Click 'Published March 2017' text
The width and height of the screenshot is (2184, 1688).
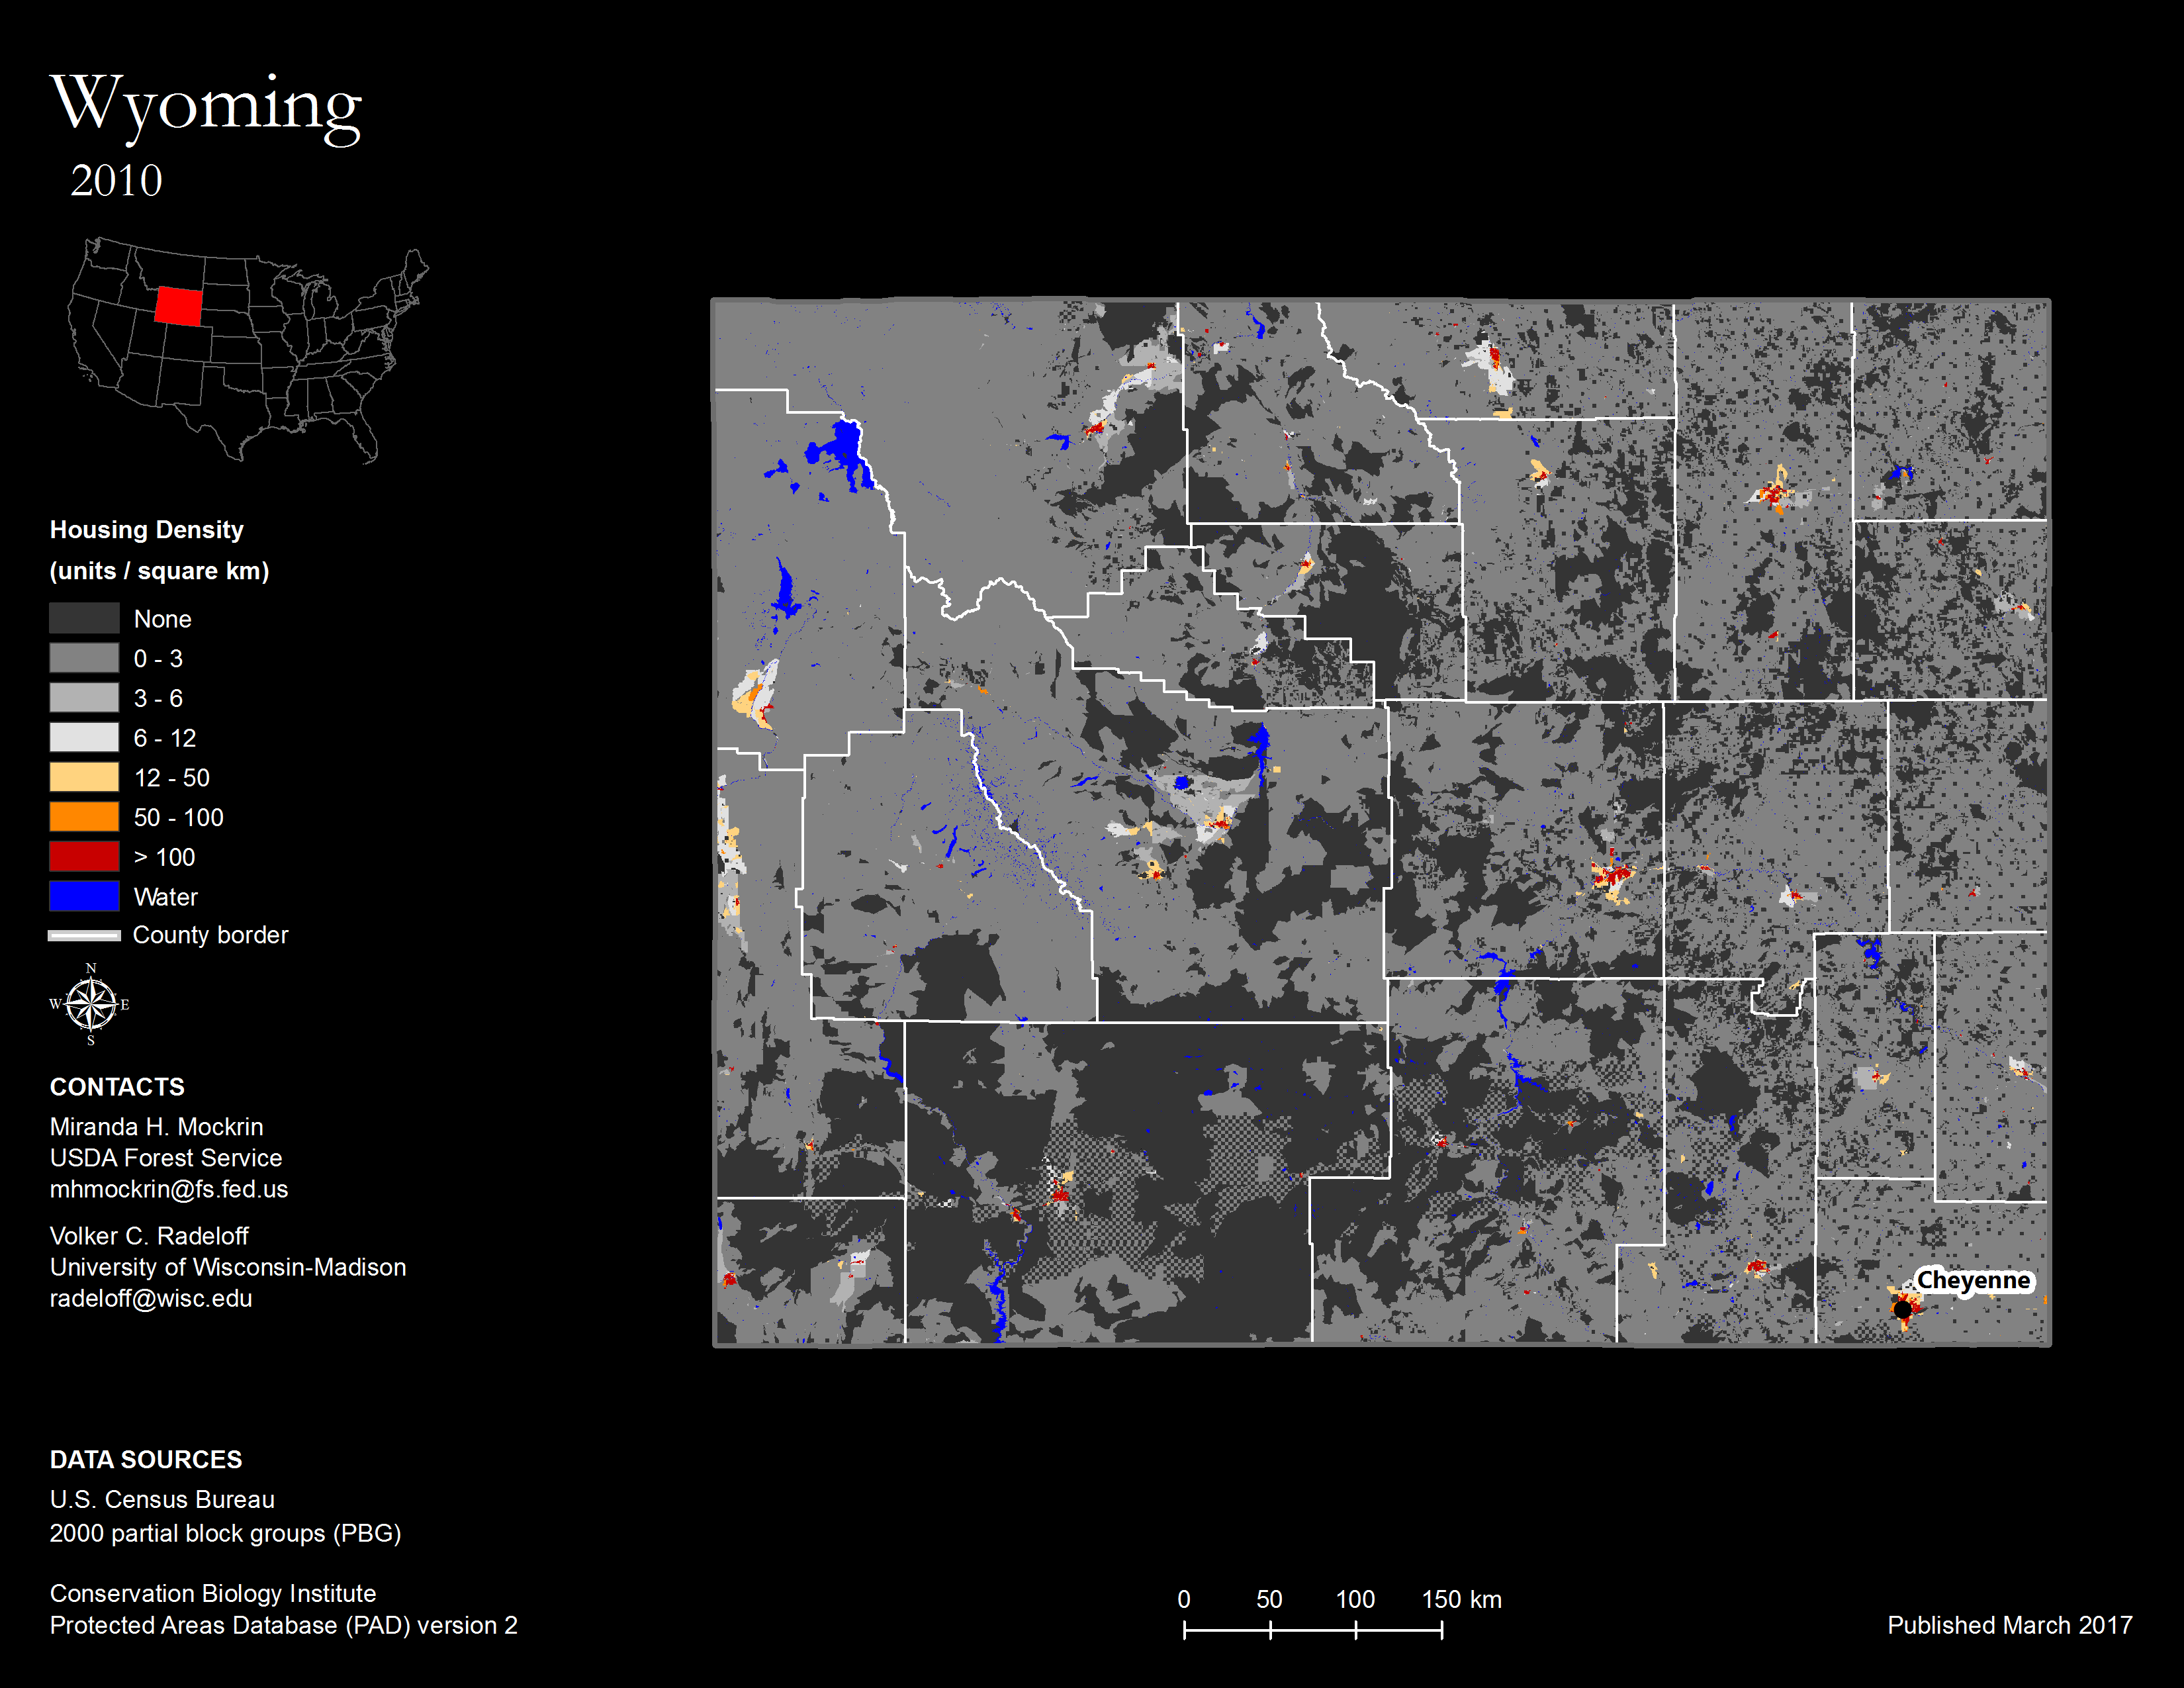click(x=2010, y=1625)
